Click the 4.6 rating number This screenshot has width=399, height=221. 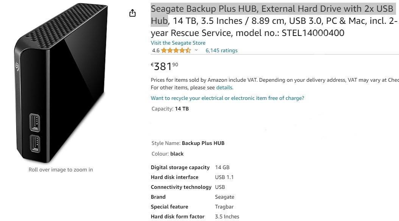tap(156, 50)
